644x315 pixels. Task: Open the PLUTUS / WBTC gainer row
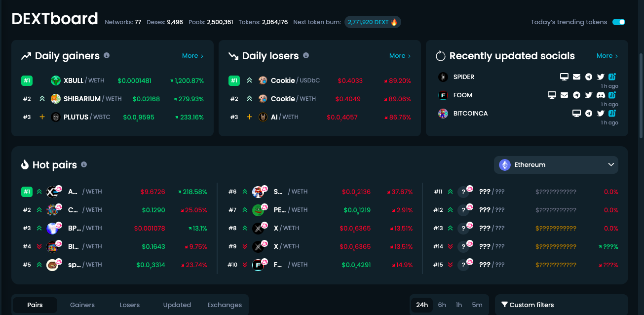(113, 117)
